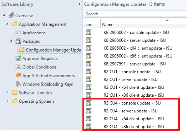Collapse the Overview tree node
The height and width of the screenshot is (131, 187).
tap(4, 15)
